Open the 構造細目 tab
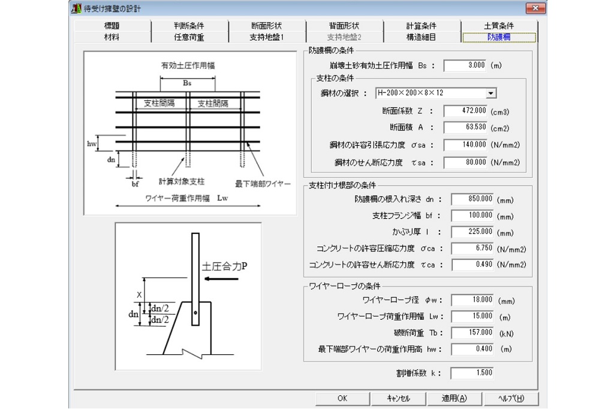The width and height of the screenshot is (614, 409). pyautogui.click(x=421, y=37)
